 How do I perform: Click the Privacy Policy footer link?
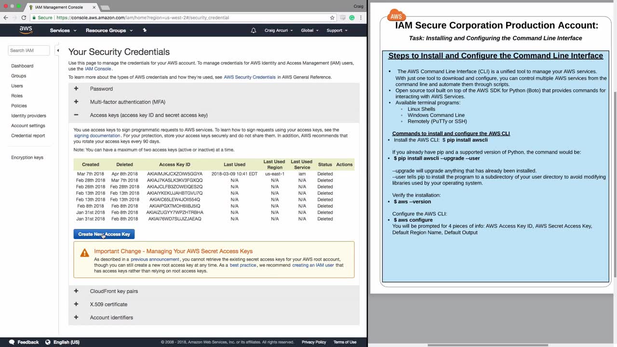[x=314, y=342]
